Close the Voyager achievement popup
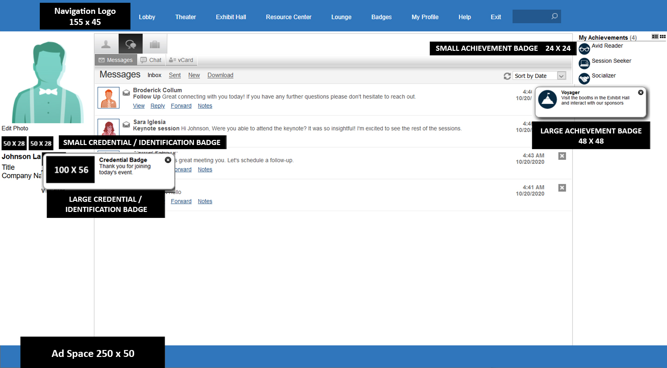This screenshot has height=368, width=667. (641, 92)
